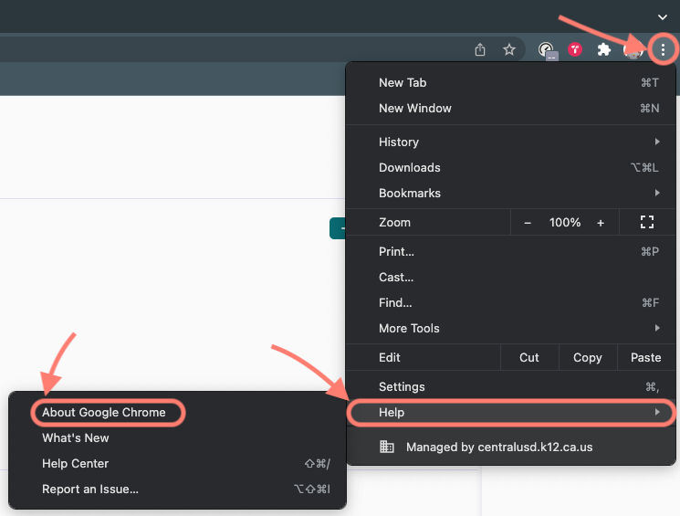Expand the Bookmarks submenu

pos(511,193)
